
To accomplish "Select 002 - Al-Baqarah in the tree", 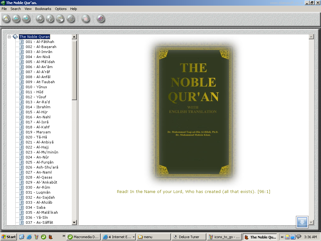I will pyautogui.click(x=41, y=47).
